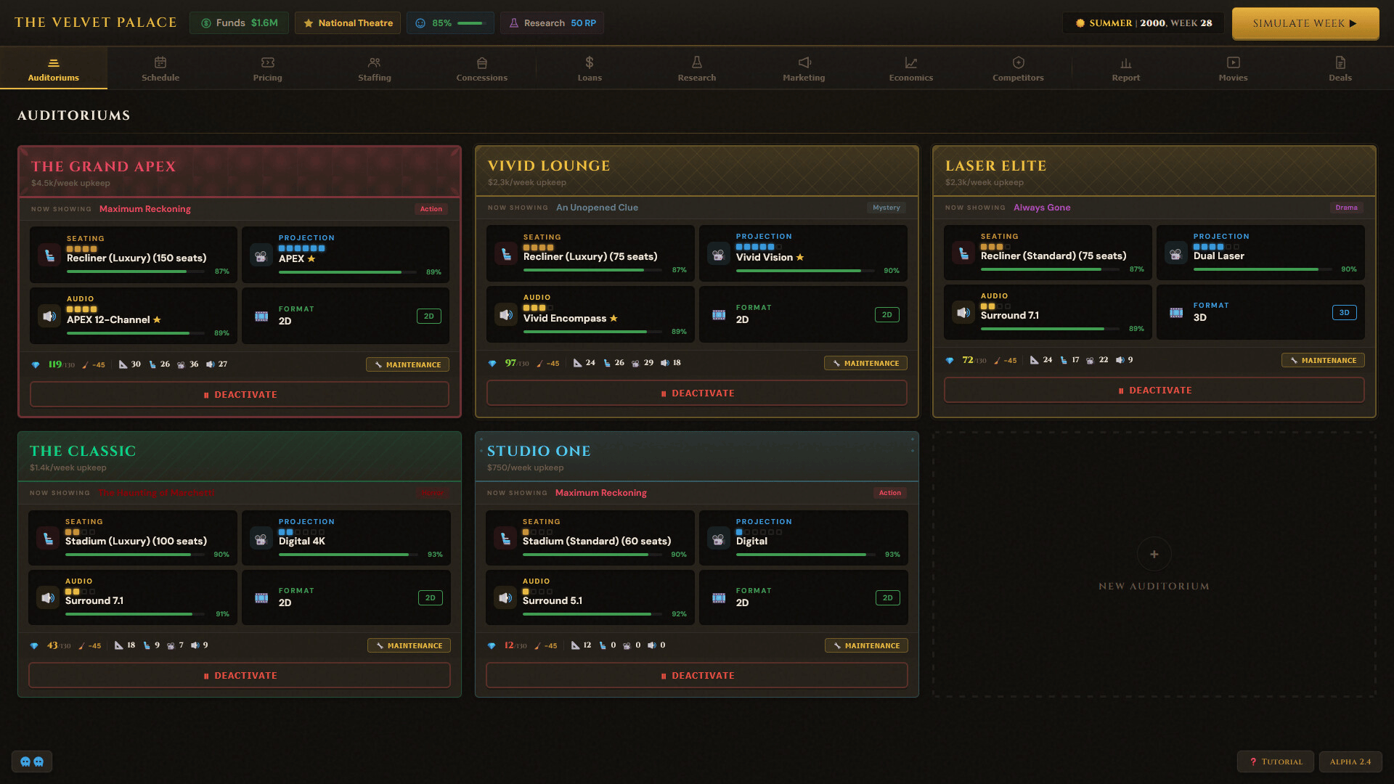The image size is (1394, 784).
Task: Click the Vivid Lounge projection camera icon
Action: click(718, 254)
